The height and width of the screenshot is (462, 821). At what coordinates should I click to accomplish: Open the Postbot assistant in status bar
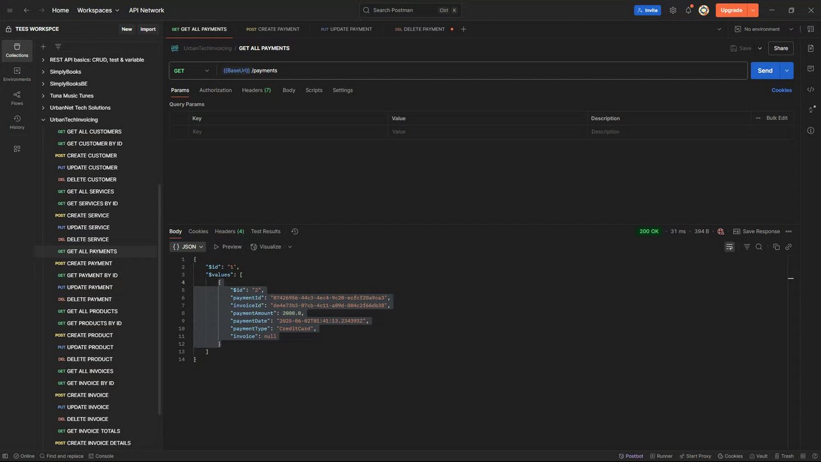click(631, 456)
